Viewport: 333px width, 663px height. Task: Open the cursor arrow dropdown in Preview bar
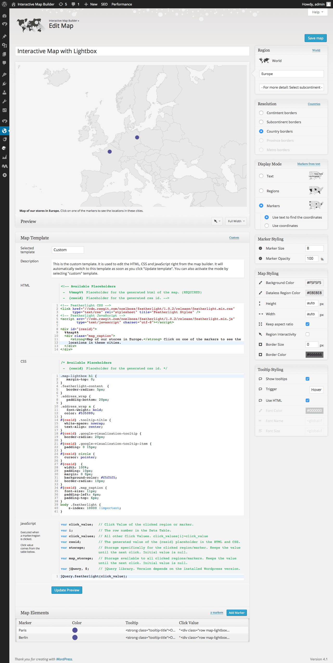217,221
